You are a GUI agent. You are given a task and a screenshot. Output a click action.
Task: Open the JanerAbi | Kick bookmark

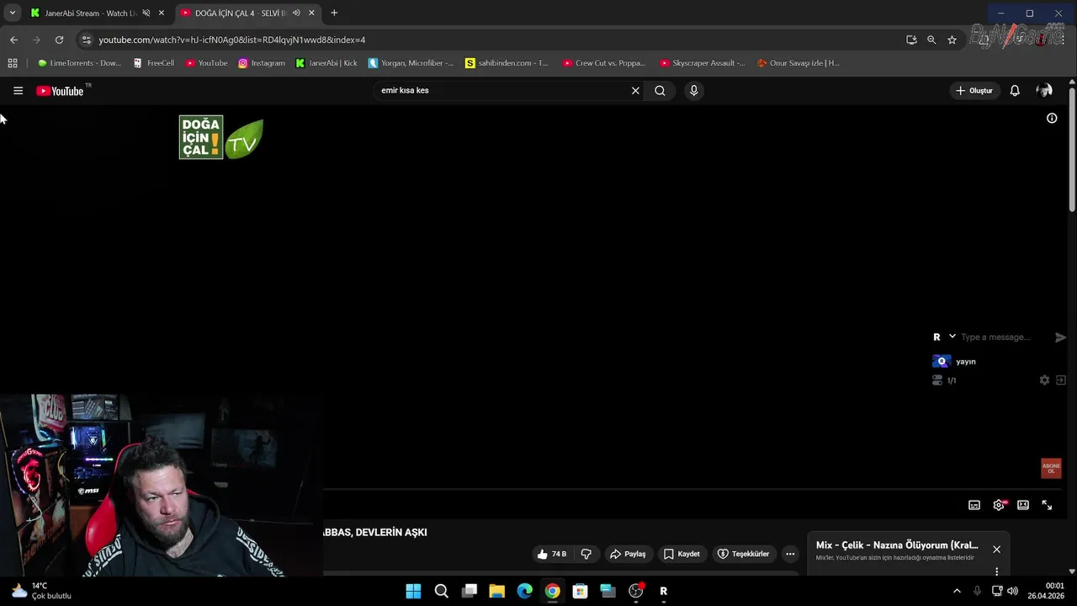[326, 63]
